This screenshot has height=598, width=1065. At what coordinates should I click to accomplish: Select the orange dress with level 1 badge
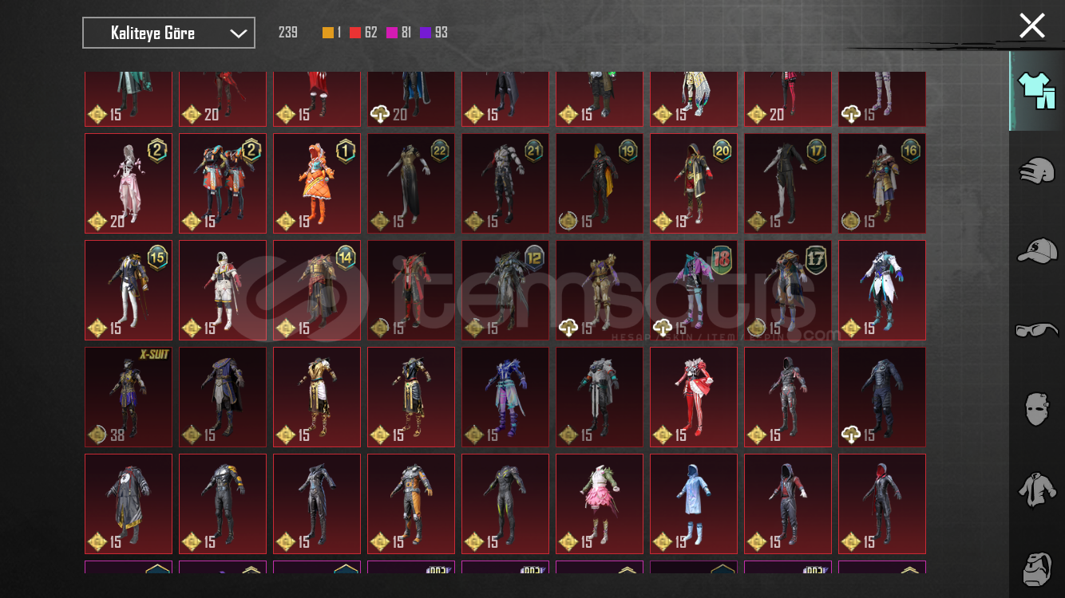tap(317, 183)
